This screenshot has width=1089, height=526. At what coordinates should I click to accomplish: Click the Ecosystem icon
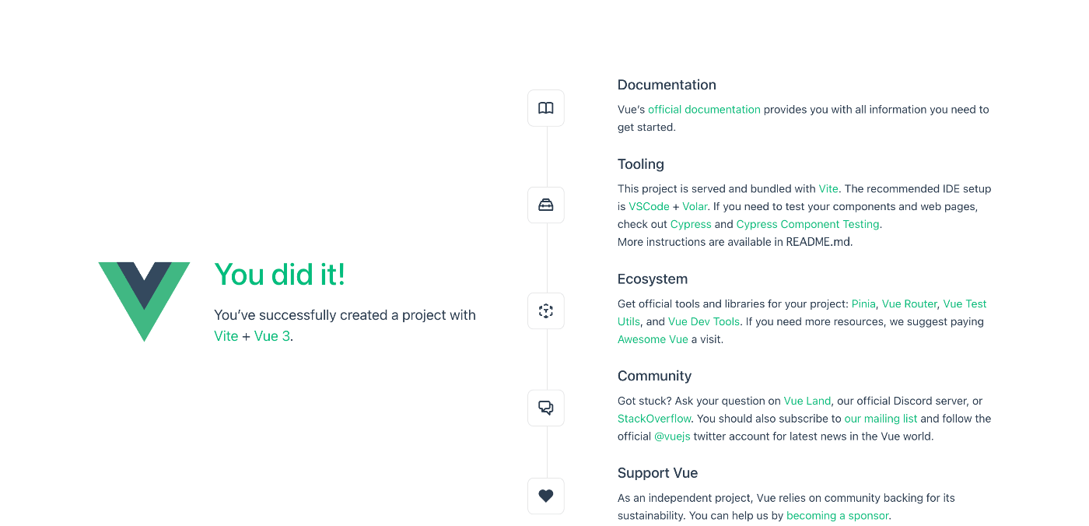coord(546,311)
